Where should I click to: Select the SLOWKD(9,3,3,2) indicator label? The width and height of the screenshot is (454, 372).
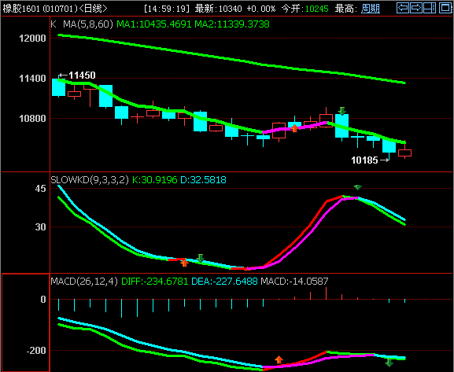pyautogui.click(x=90, y=180)
